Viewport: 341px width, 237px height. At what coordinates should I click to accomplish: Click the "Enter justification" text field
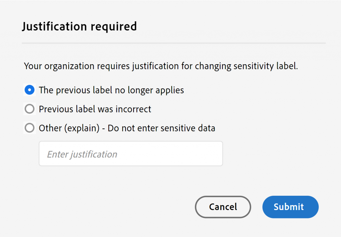pos(131,154)
